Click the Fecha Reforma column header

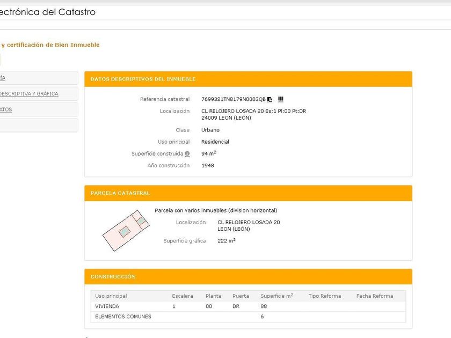tap(375, 296)
